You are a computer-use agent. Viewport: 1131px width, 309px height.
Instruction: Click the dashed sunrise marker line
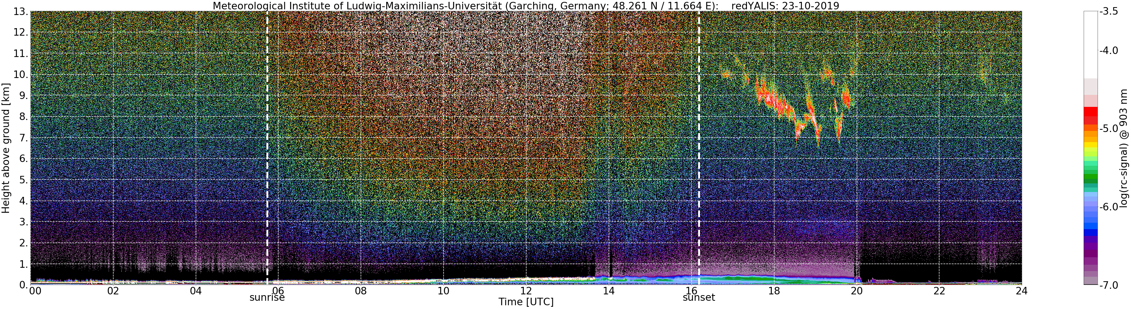268,148
